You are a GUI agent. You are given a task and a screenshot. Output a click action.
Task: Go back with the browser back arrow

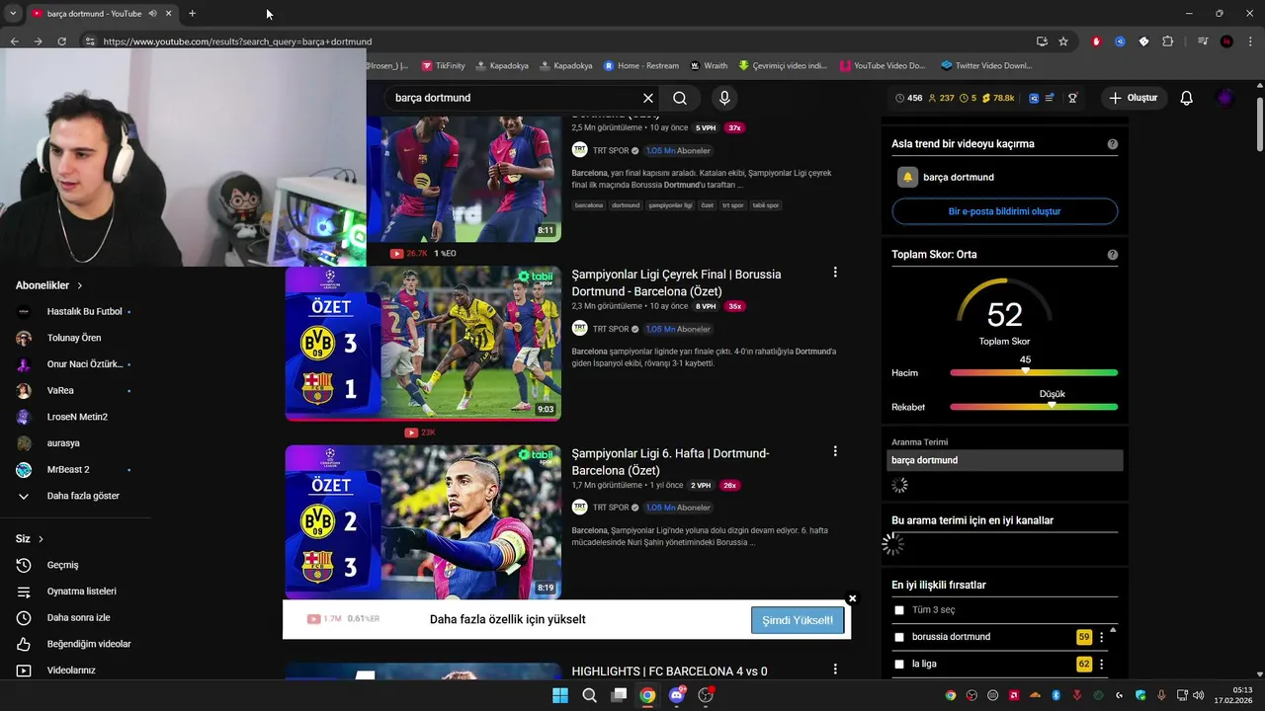pos(14,41)
